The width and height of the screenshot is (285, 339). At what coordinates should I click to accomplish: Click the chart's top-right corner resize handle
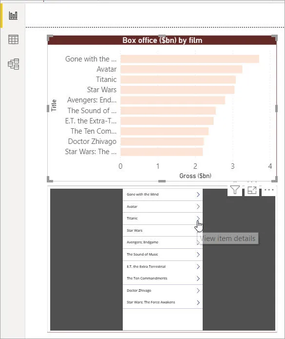click(x=275, y=38)
